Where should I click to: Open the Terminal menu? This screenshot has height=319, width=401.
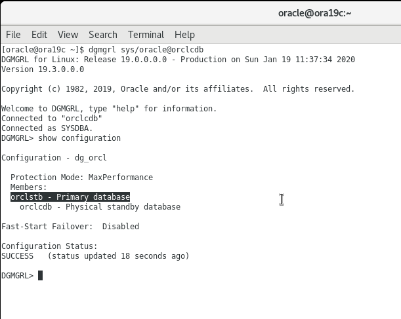(146, 35)
